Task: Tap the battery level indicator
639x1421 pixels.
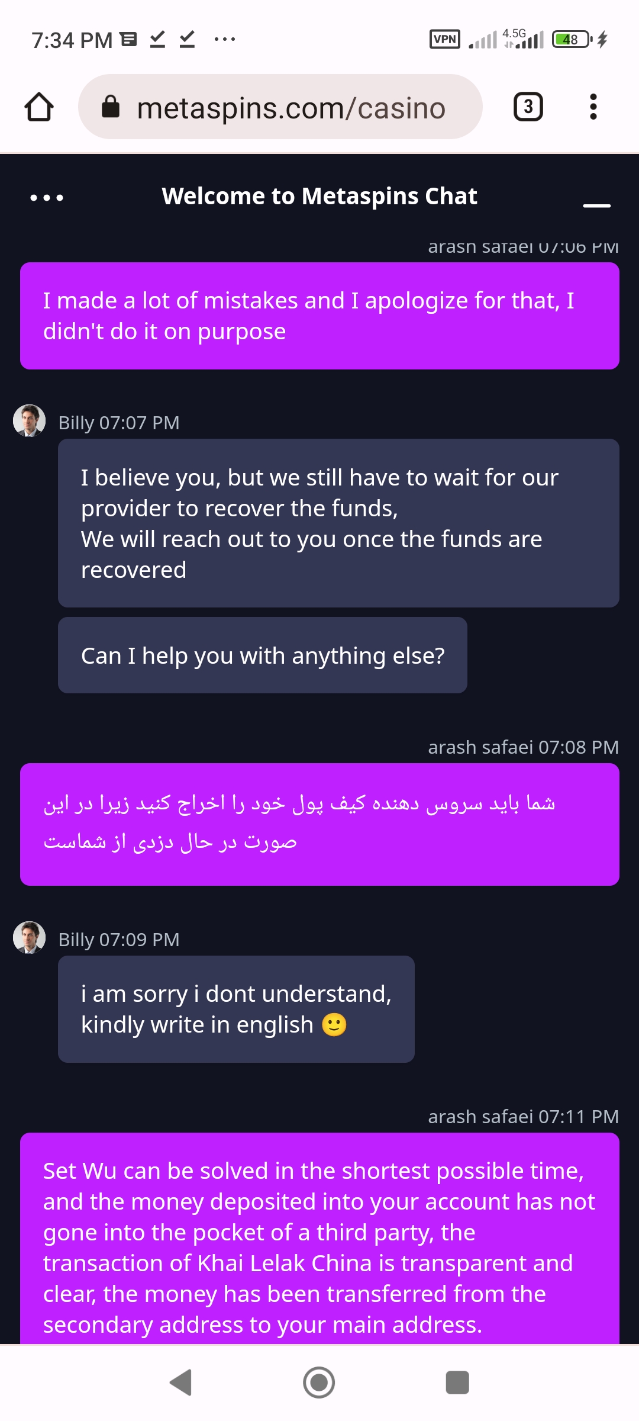Action: pyautogui.click(x=571, y=40)
